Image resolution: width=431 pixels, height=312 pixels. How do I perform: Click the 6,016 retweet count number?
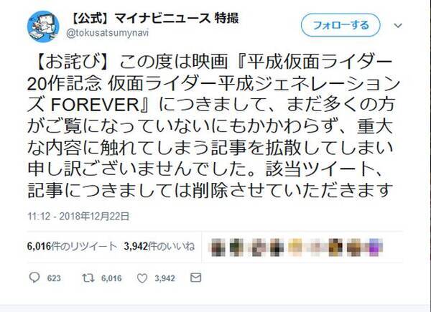(x=111, y=278)
